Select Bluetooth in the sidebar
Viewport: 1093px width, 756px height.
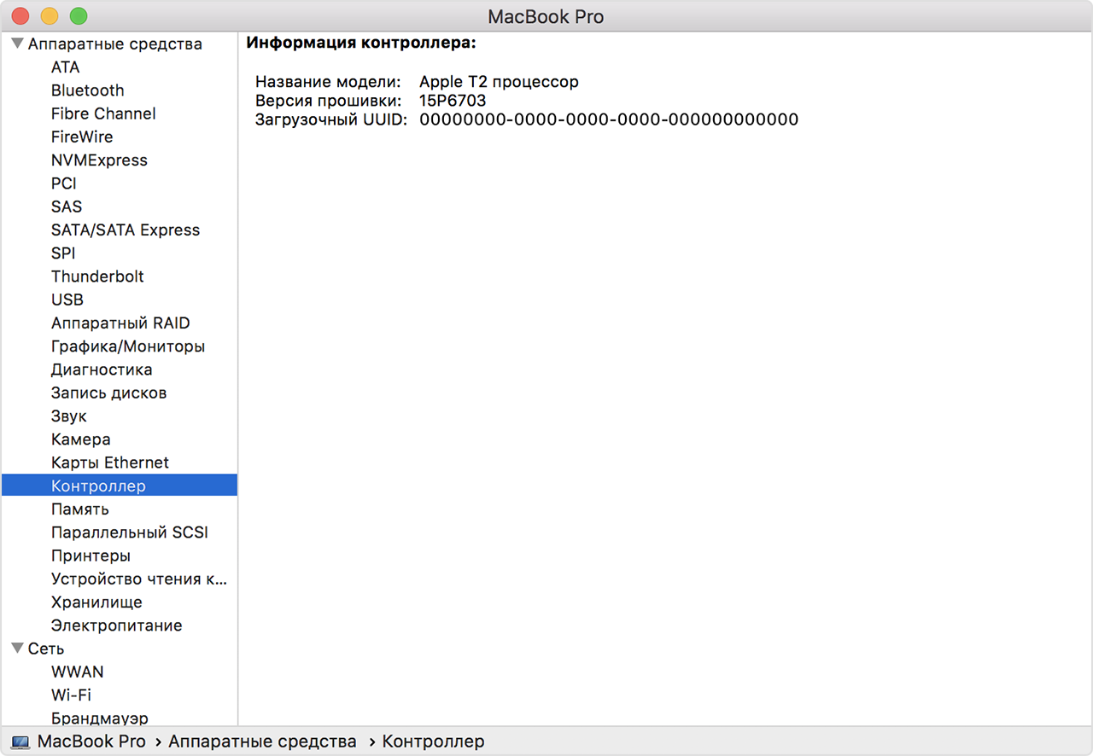pyautogui.click(x=87, y=90)
